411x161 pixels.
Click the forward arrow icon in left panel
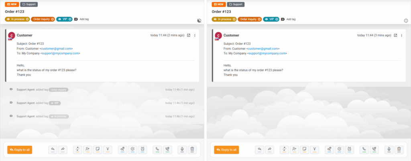point(63,149)
